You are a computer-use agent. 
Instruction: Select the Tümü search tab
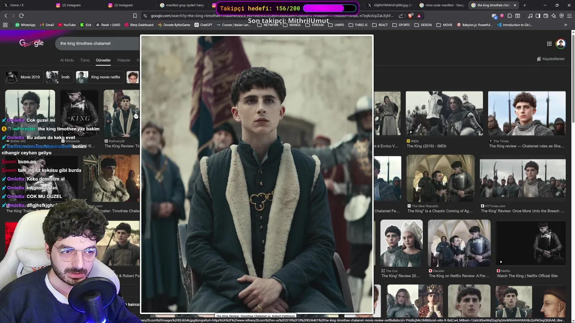(x=85, y=60)
